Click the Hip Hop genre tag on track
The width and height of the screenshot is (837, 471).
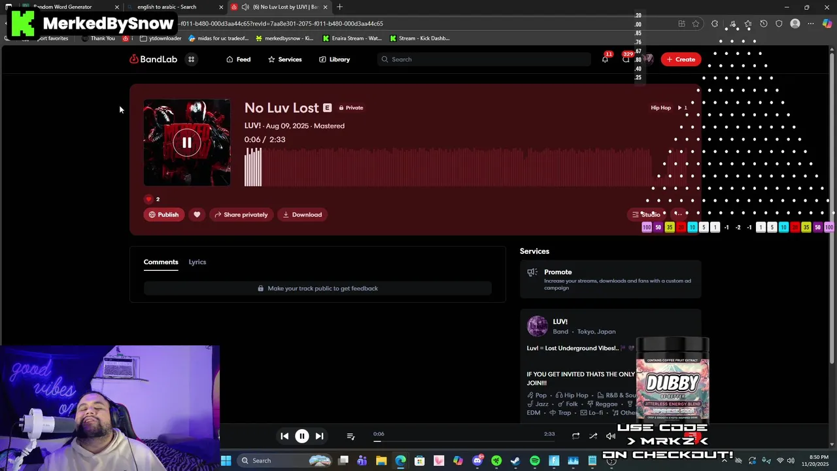pyautogui.click(x=660, y=108)
